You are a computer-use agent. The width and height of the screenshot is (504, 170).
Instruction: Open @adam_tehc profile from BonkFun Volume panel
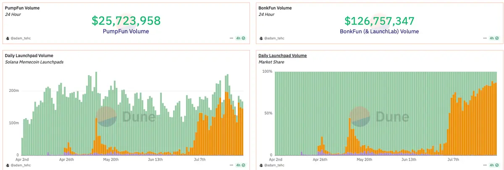click(x=275, y=38)
